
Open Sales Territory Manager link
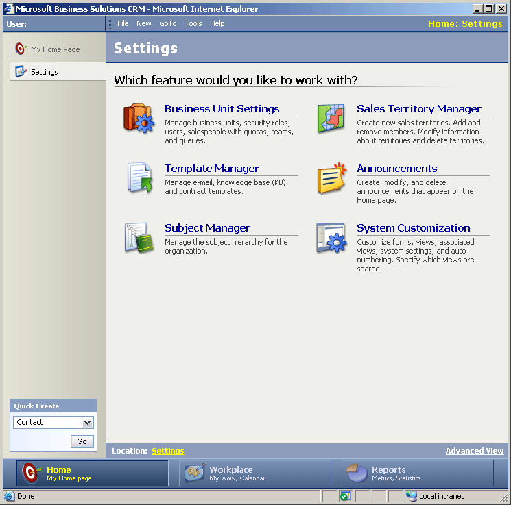(419, 109)
